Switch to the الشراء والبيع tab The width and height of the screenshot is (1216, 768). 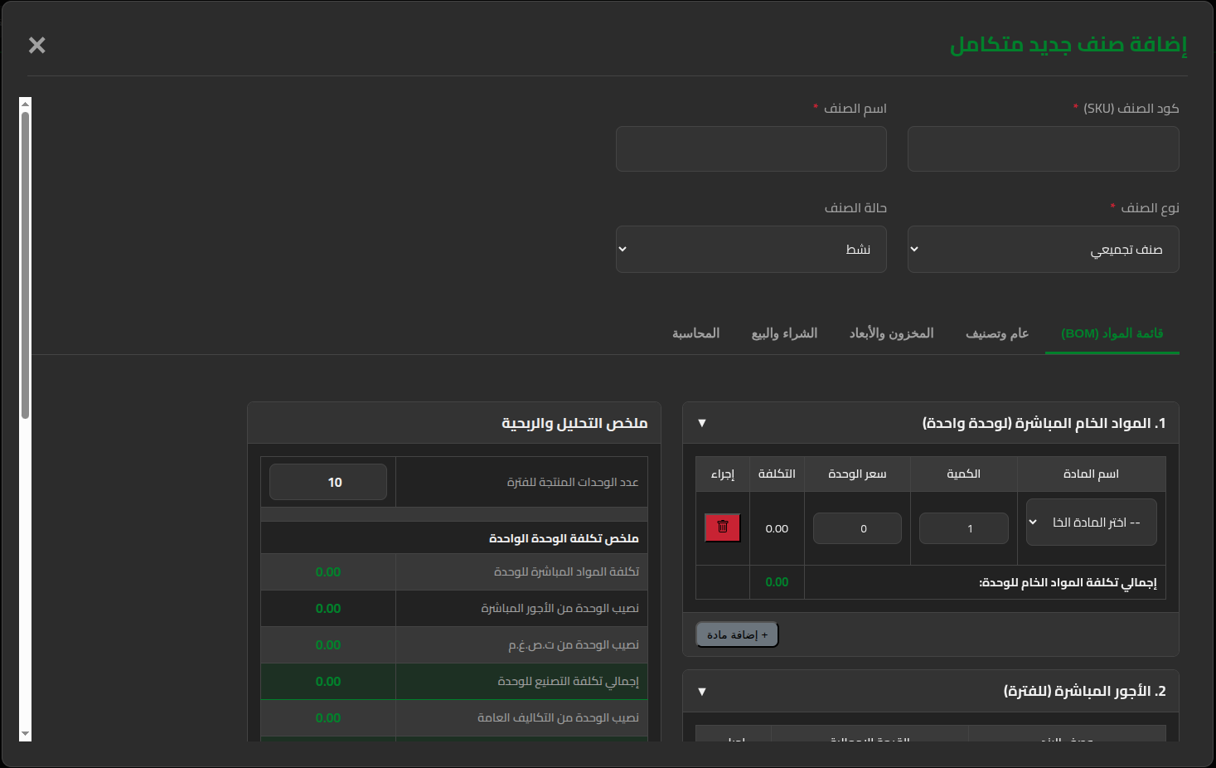pos(784,333)
